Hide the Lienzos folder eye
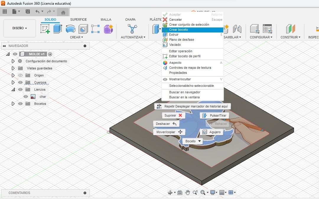 tap(20, 89)
